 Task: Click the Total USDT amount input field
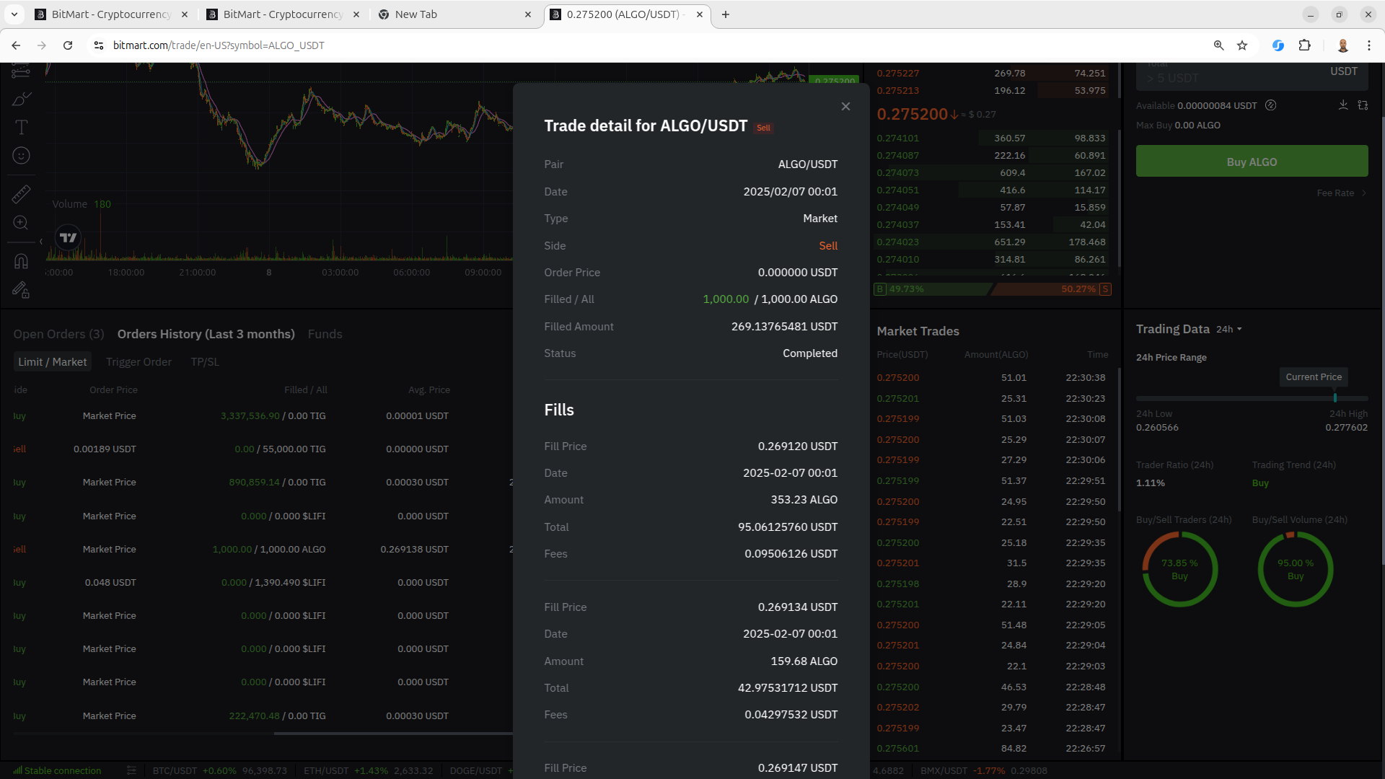[x=1252, y=76]
